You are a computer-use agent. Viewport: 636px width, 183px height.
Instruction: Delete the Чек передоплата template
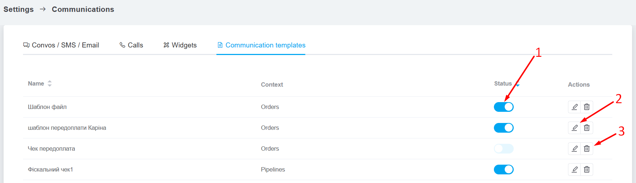(587, 148)
